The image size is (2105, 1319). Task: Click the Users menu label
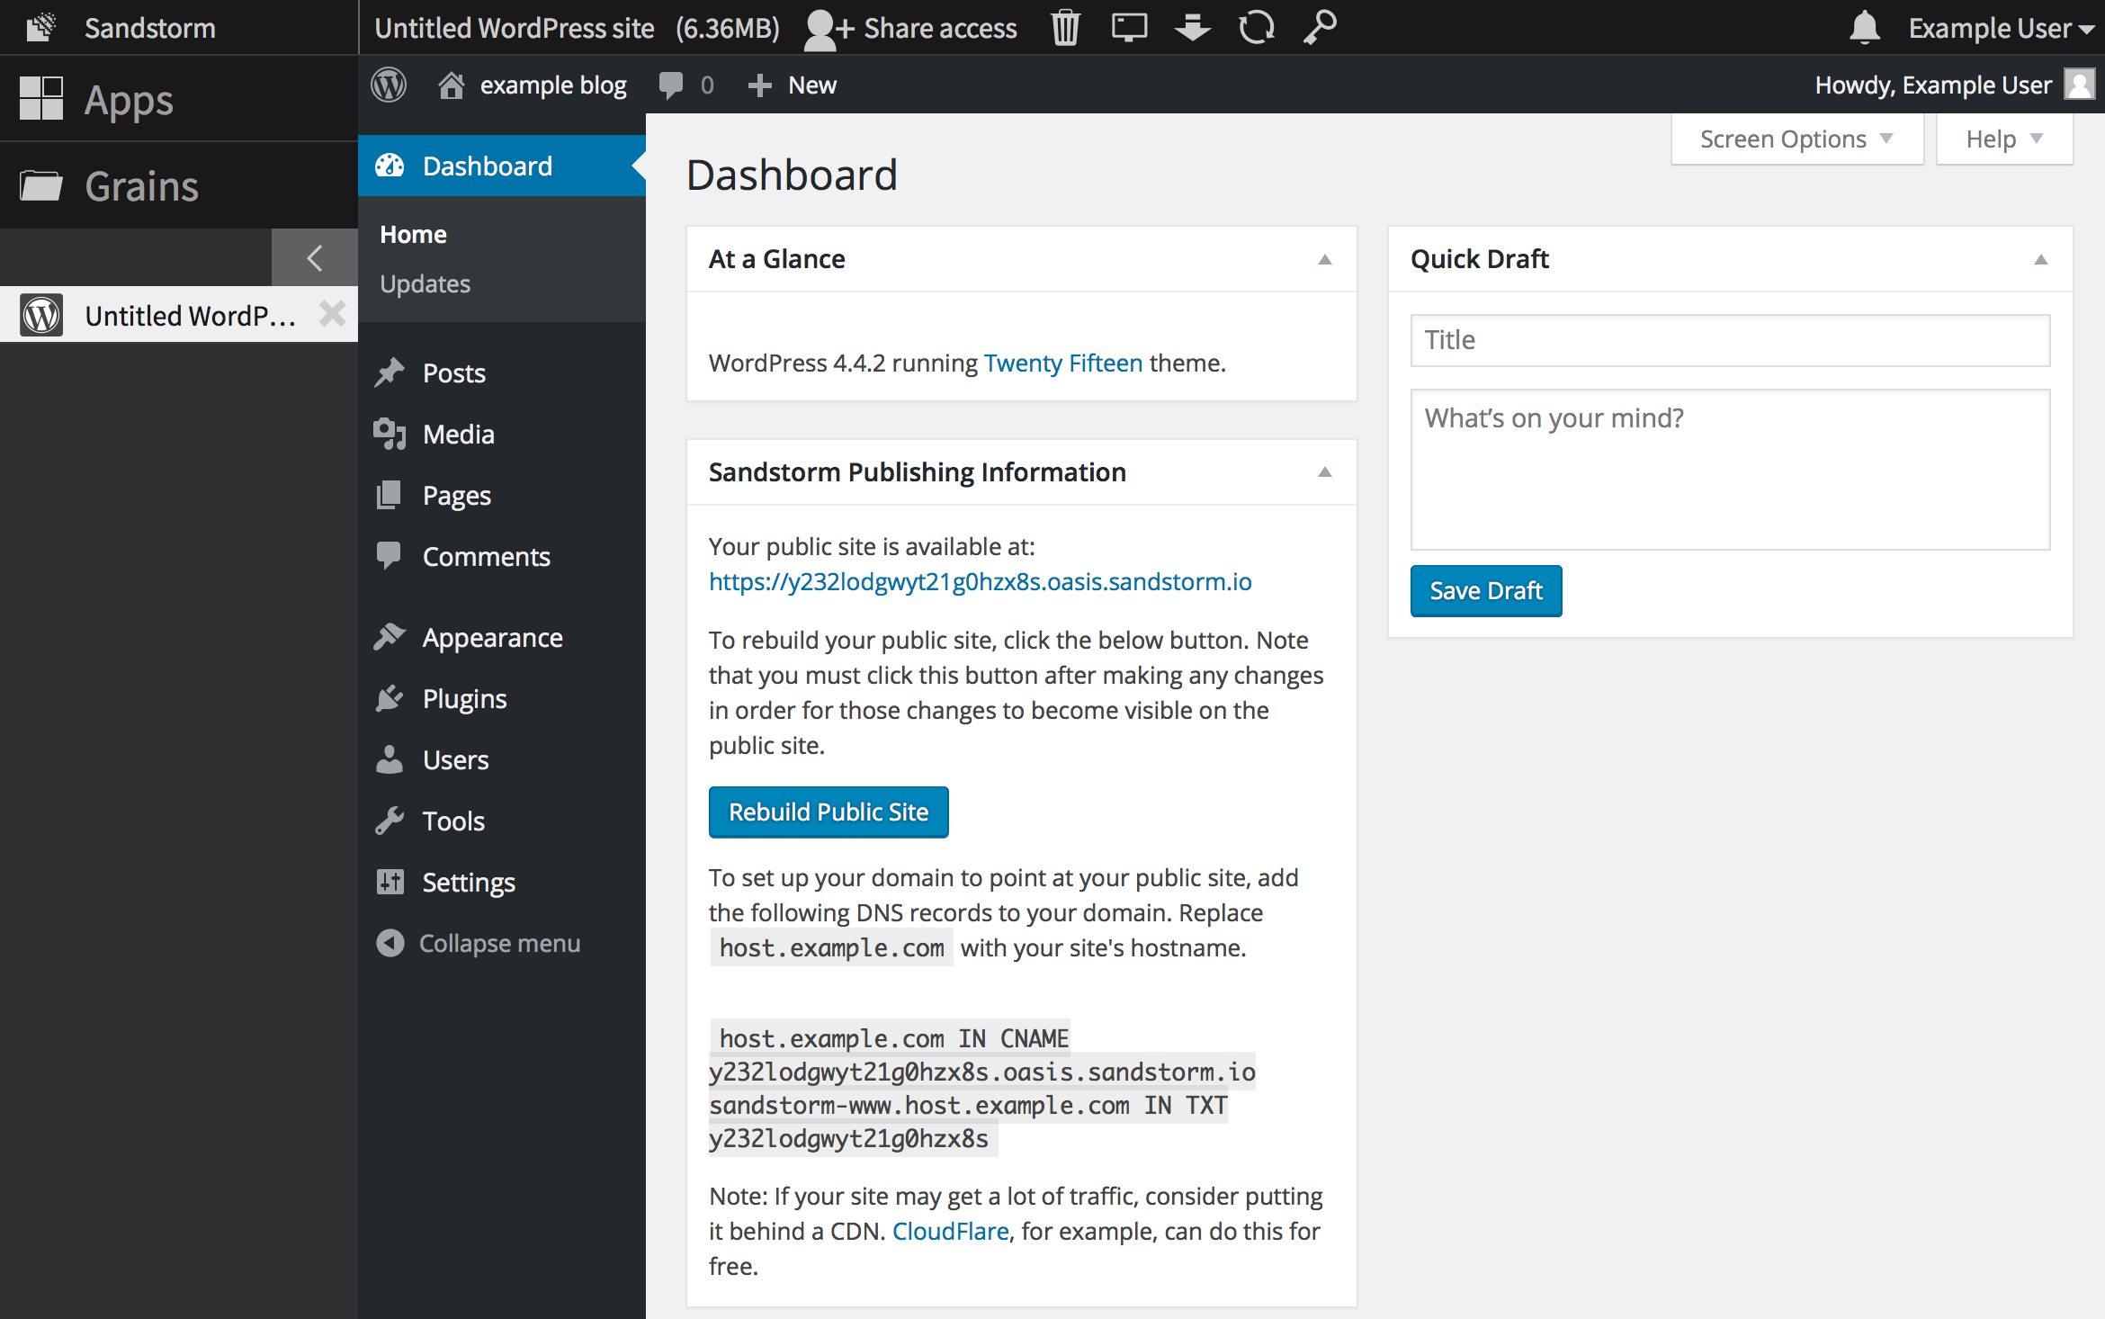tap(455, 759)
